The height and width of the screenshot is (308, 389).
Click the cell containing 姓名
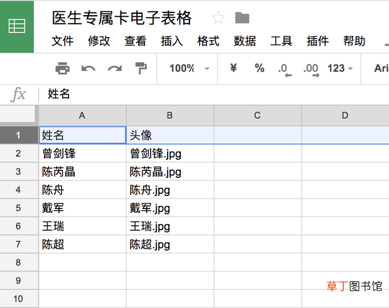[83, 135]
